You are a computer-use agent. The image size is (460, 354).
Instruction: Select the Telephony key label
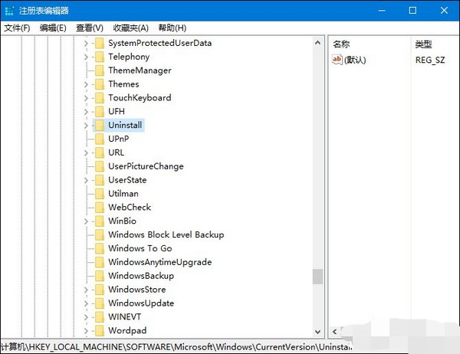click(129, 57)
